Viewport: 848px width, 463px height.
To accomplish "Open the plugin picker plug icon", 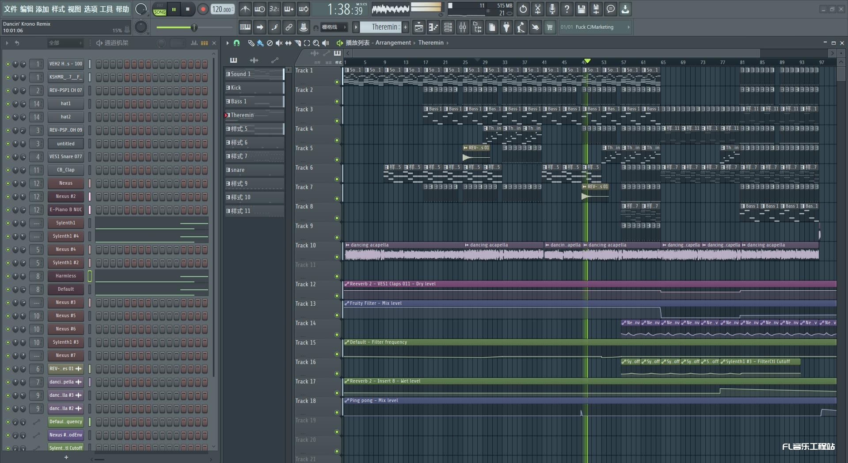I will (x=506, y=27).
